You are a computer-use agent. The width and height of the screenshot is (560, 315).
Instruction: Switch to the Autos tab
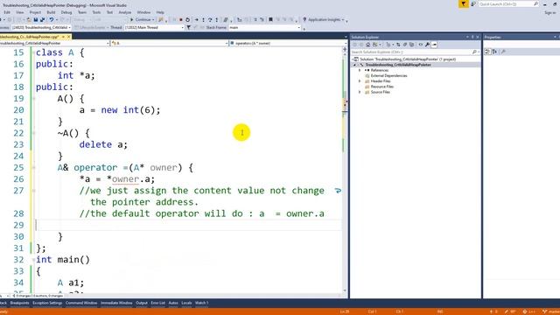[173, 303]
